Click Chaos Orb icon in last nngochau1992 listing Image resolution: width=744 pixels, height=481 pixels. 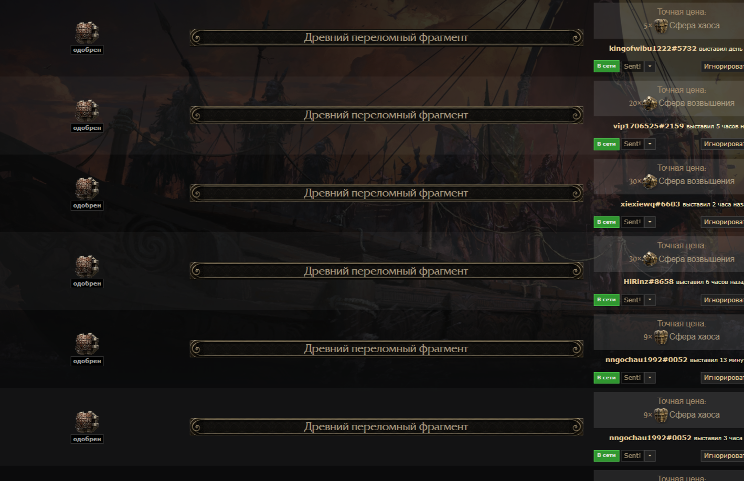[x=661, y=415]
